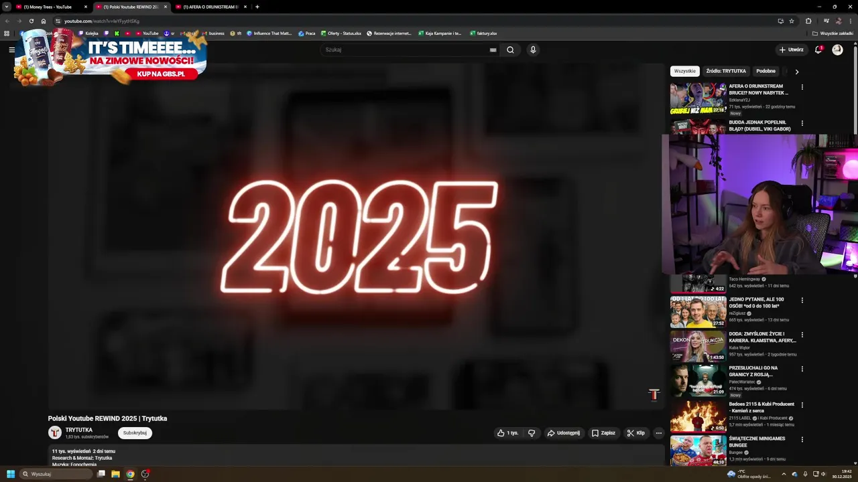
Task: Open the Windows Start menu
Action: [x=11, y=474]
